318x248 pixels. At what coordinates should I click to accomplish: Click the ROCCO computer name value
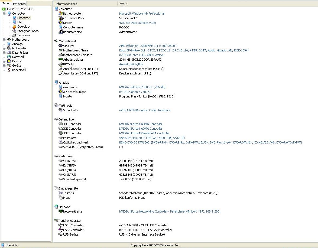click(x=124, y=27)
